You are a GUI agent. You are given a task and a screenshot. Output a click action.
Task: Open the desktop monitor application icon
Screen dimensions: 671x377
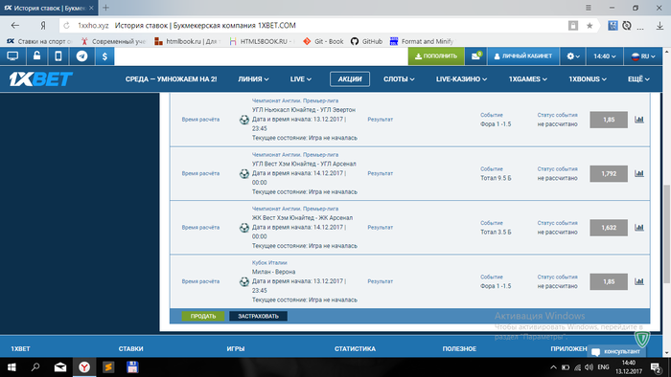(12, 56)
